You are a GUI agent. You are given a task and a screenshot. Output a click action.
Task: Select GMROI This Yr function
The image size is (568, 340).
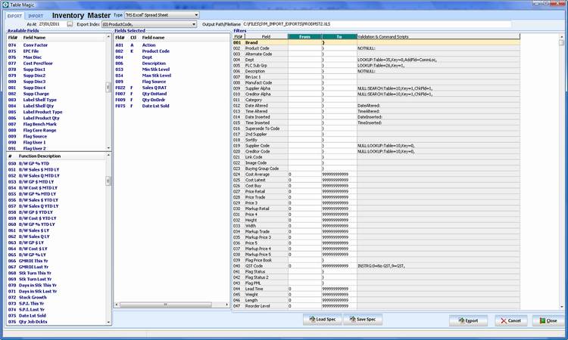(x=33, y=261)
